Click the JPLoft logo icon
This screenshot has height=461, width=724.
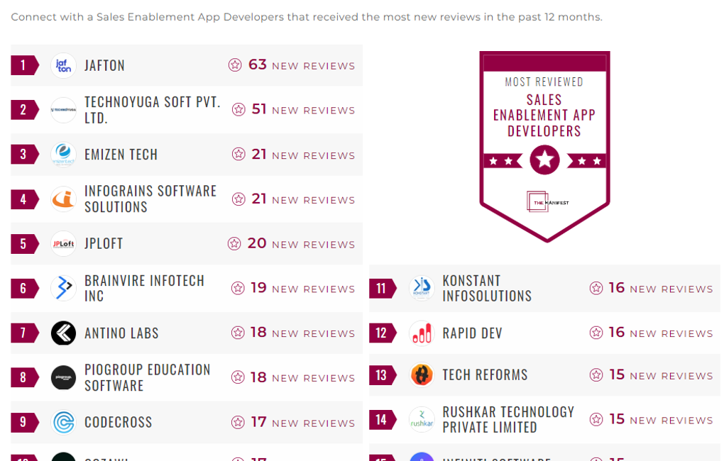(x=64, y=244)
